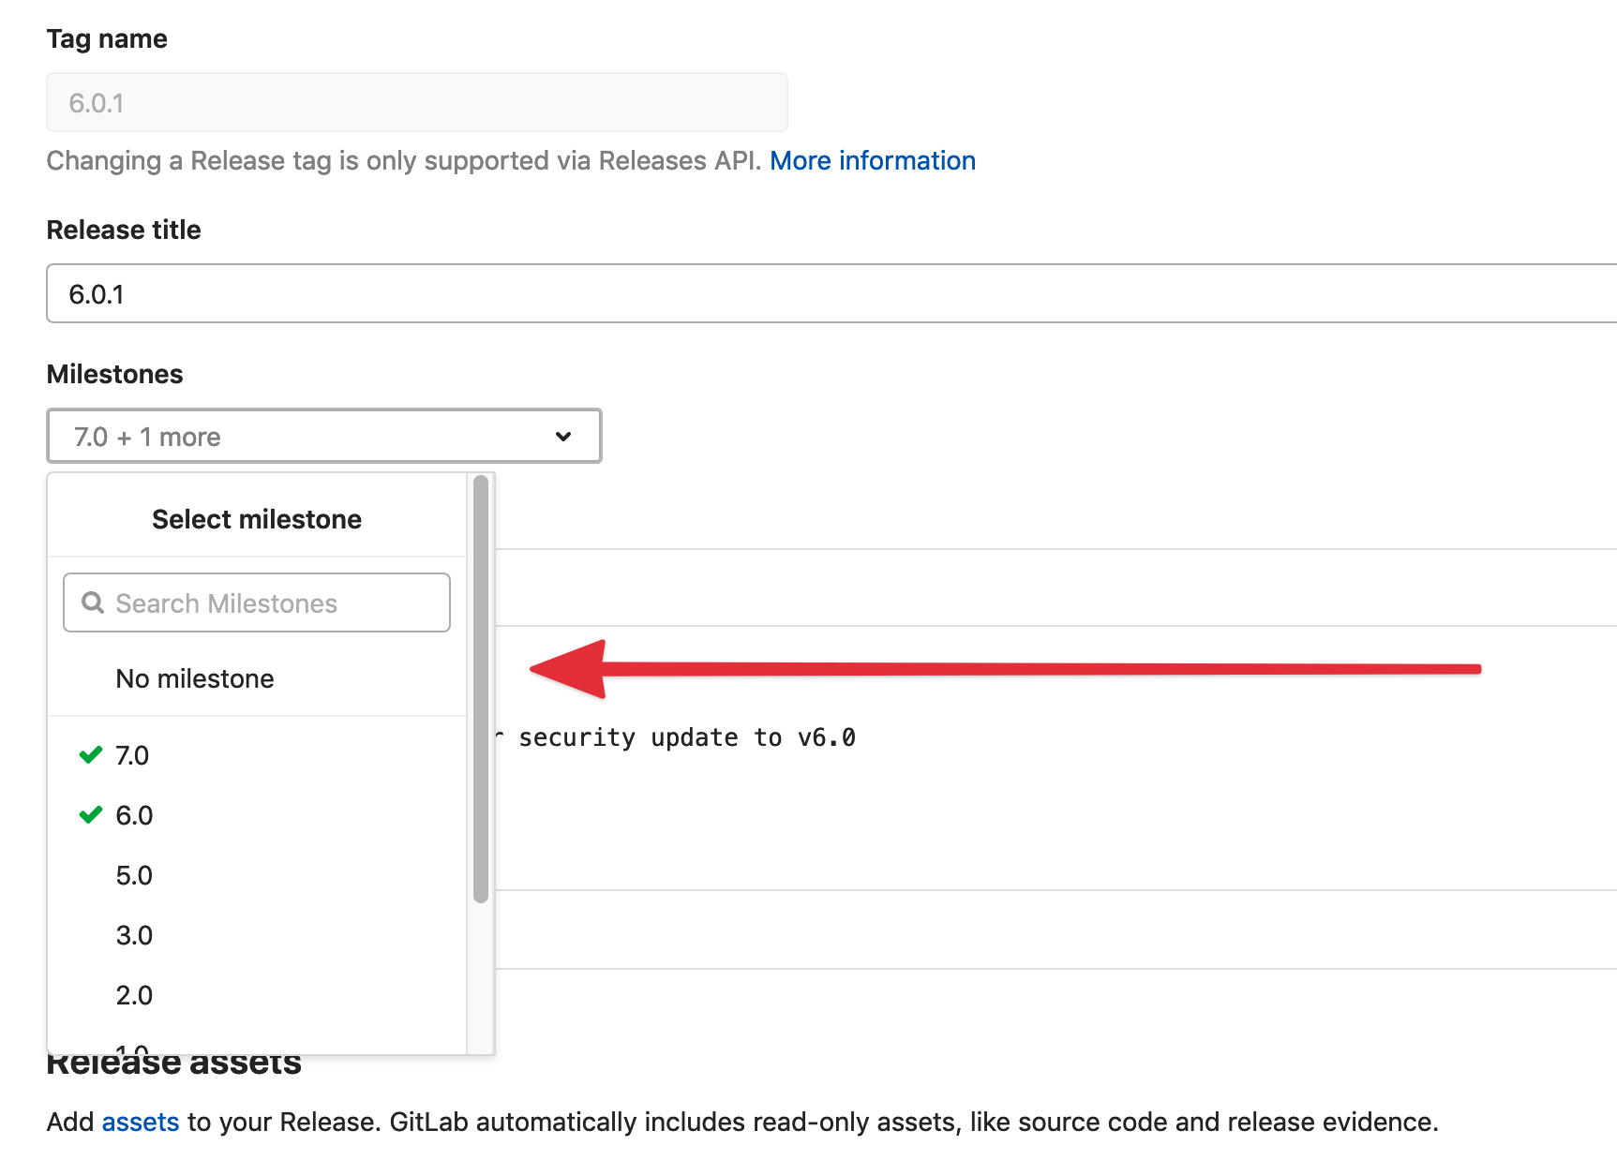Select the 3.0 milestone
Viewport: 1617px width, 1175px height.
pyautogui.click(x=134, y=934)
